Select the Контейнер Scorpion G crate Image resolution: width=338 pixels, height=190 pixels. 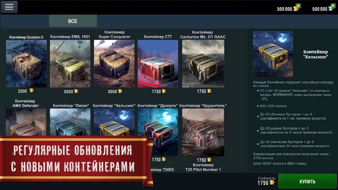(x=26, y=64)
